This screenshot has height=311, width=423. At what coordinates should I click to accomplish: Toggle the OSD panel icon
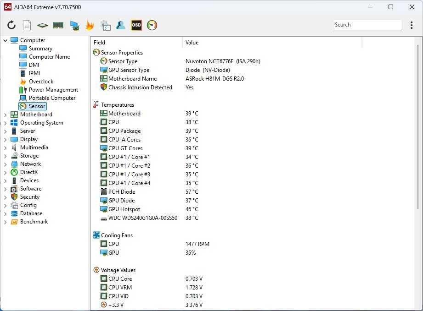pyautogui.click(x=136, y=25)
